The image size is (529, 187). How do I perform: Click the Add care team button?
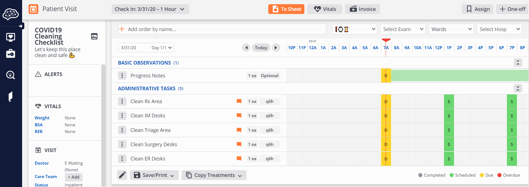[74, 177]
